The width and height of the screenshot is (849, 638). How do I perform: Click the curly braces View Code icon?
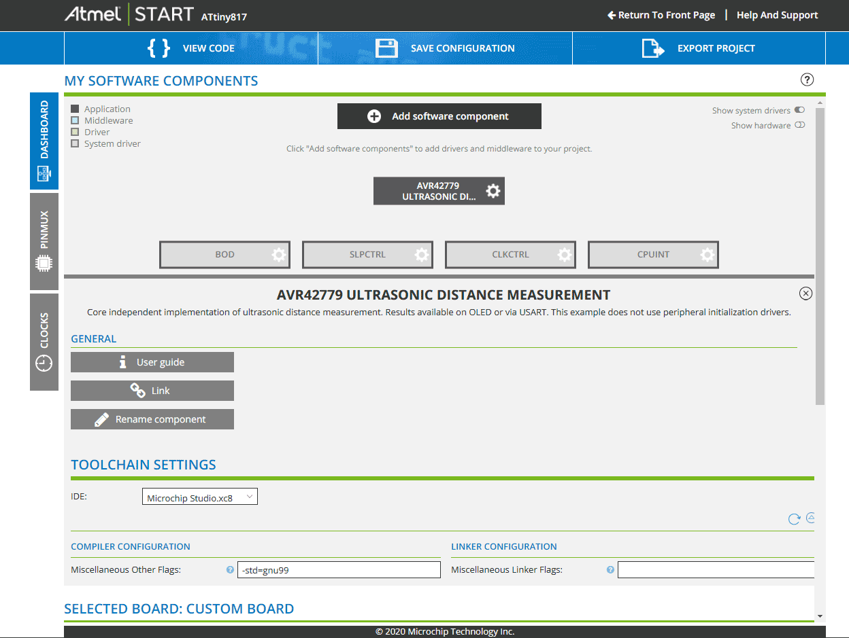click(x=159, y=48)
